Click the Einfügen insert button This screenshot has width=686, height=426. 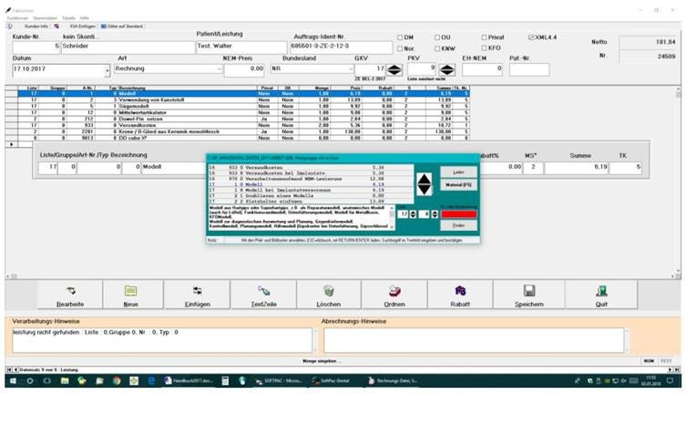pos(197,296)
